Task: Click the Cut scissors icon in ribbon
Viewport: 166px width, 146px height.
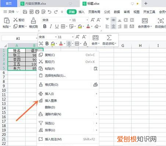Action: click(15, 20)
